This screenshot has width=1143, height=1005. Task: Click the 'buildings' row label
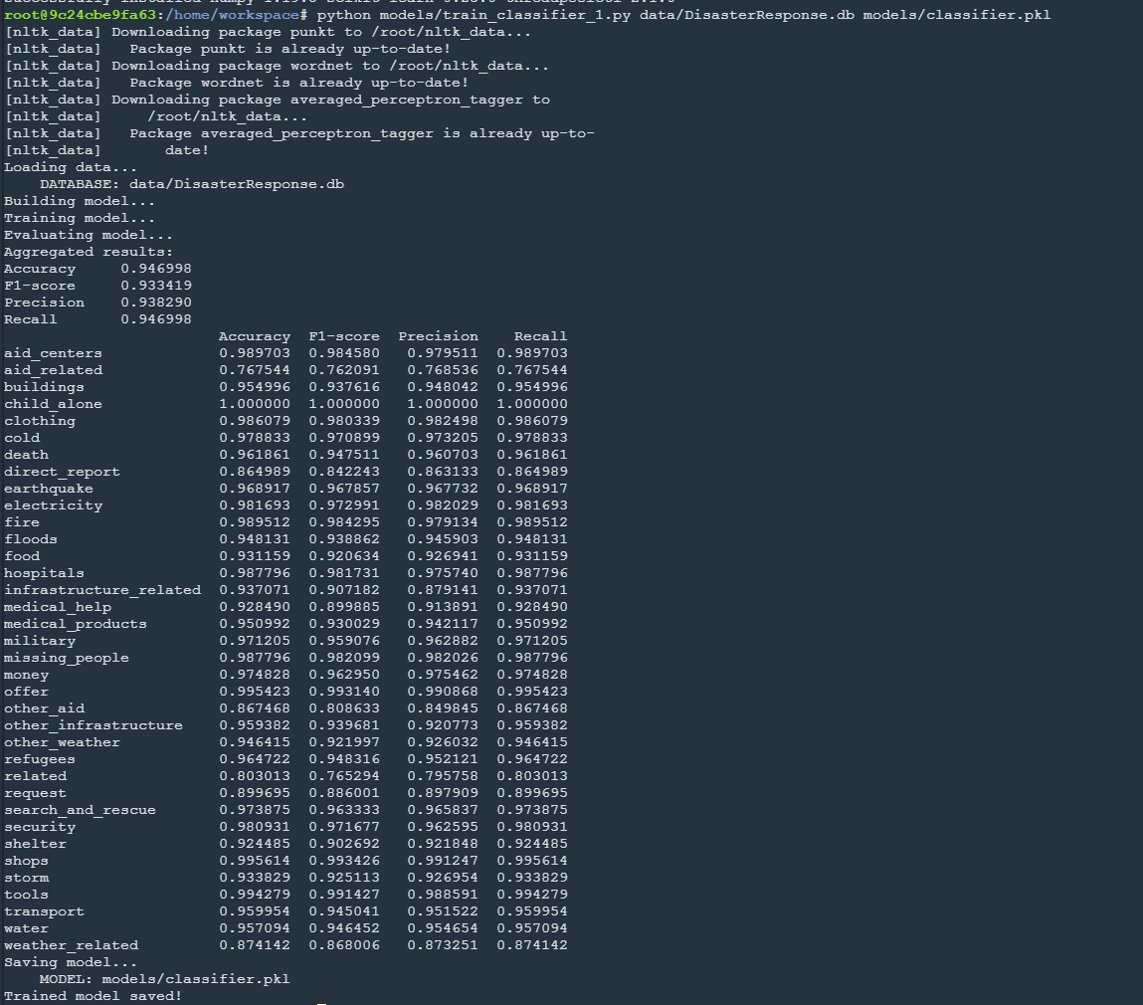click(44, 387)
